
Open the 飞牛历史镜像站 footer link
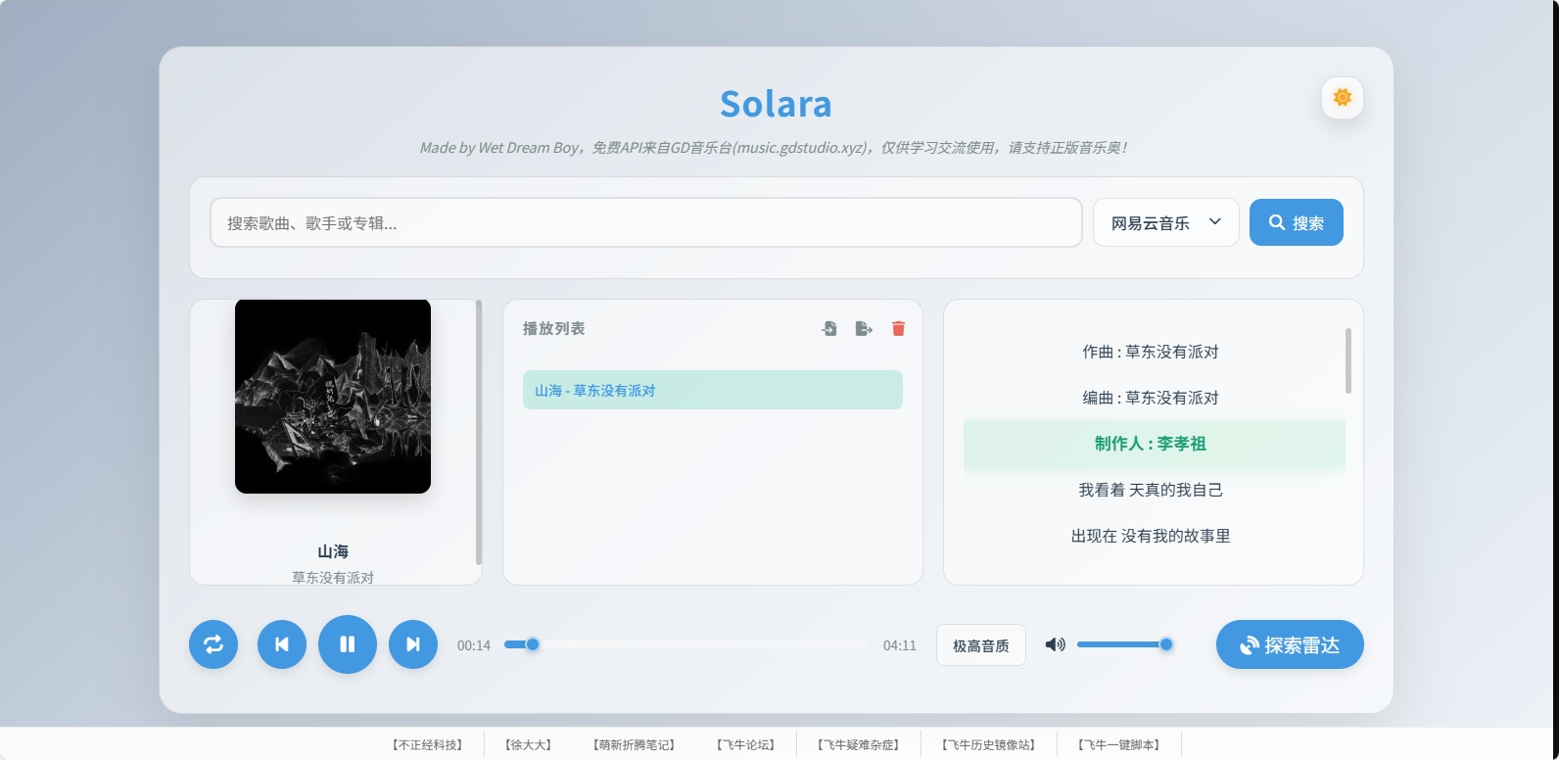(x=988, y=745)
